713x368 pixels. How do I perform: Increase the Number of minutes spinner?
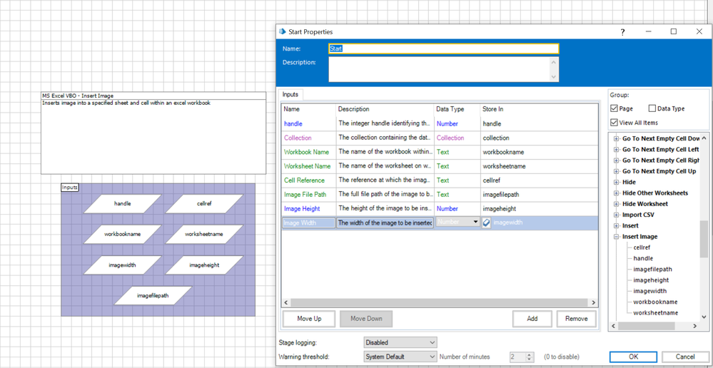coord(530,354)
